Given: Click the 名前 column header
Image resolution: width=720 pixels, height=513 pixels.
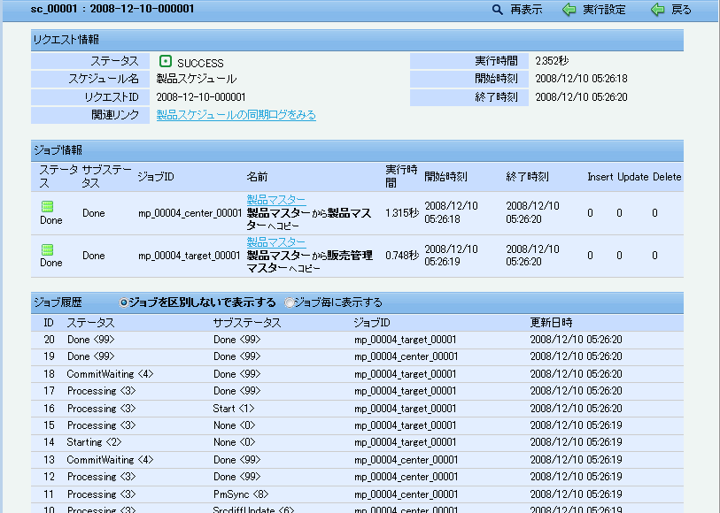Looking at the screenshot, I should [x=257, y=177].
